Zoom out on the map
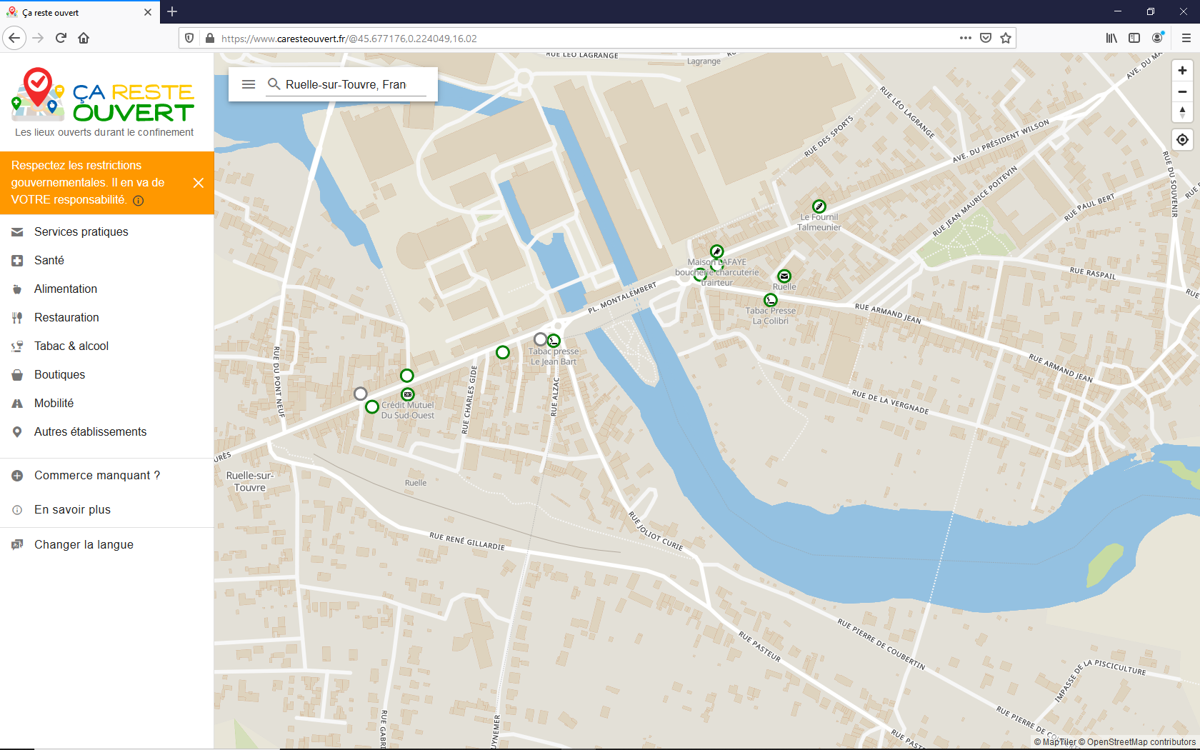The image size is (1200, 750). click(x=1182, y=91)
